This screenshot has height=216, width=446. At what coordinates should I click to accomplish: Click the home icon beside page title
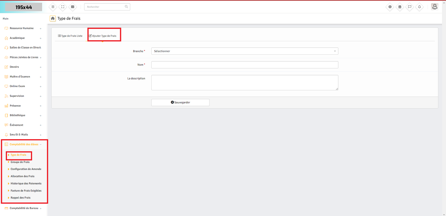point(53,18)
